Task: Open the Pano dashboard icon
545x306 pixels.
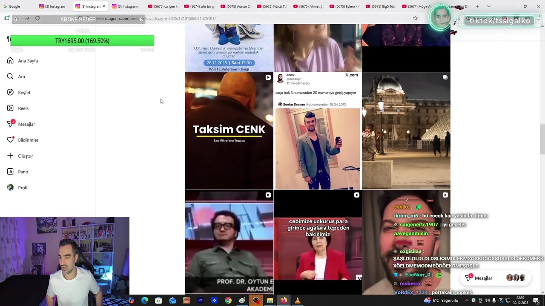Action: pyautogui.click(x=10, y=172)
